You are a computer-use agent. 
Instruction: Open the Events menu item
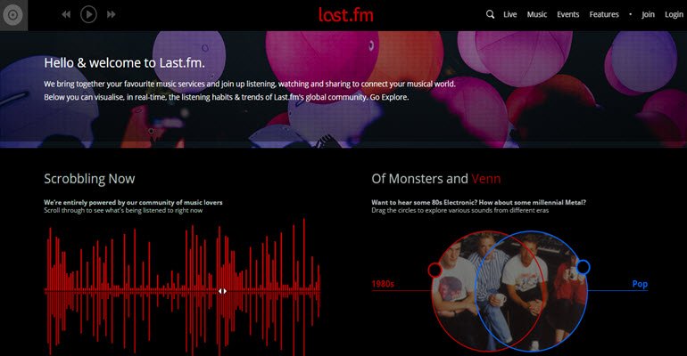(x=567, y=14)
